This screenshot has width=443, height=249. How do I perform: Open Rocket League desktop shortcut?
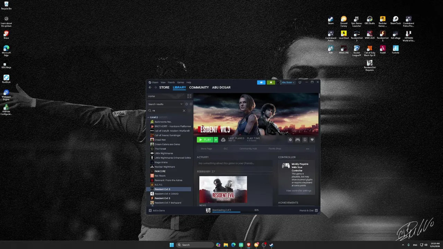(x=356, y=51)
